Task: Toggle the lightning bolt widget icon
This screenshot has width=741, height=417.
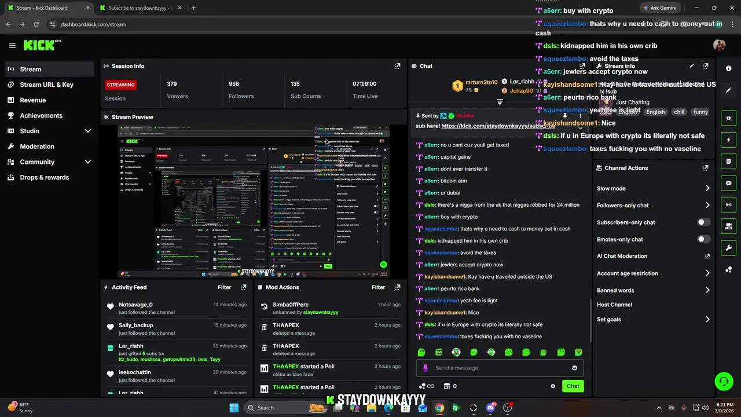Action: coord(728,140)
